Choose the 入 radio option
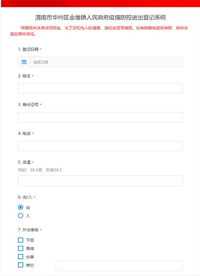Image resolution: width=200 pixels, height=276 pixels. click(20, 215)
